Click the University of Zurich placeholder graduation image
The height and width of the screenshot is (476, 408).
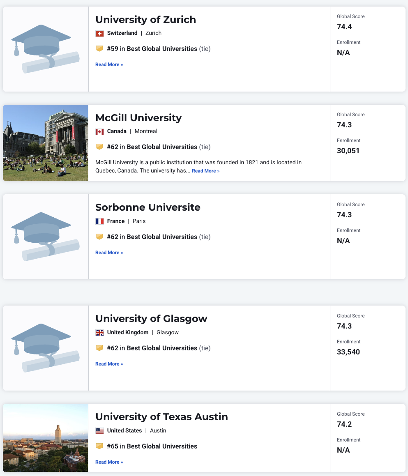(46, 49)
